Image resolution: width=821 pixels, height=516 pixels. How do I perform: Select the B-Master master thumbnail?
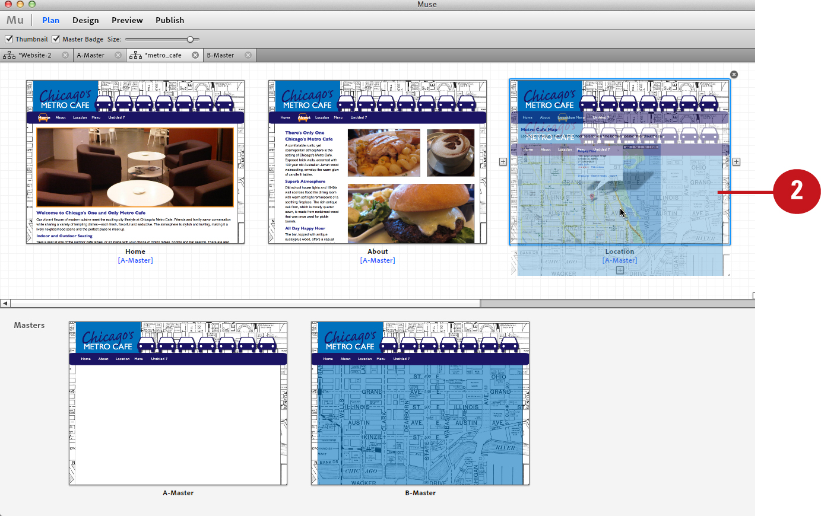coord(420,403)
